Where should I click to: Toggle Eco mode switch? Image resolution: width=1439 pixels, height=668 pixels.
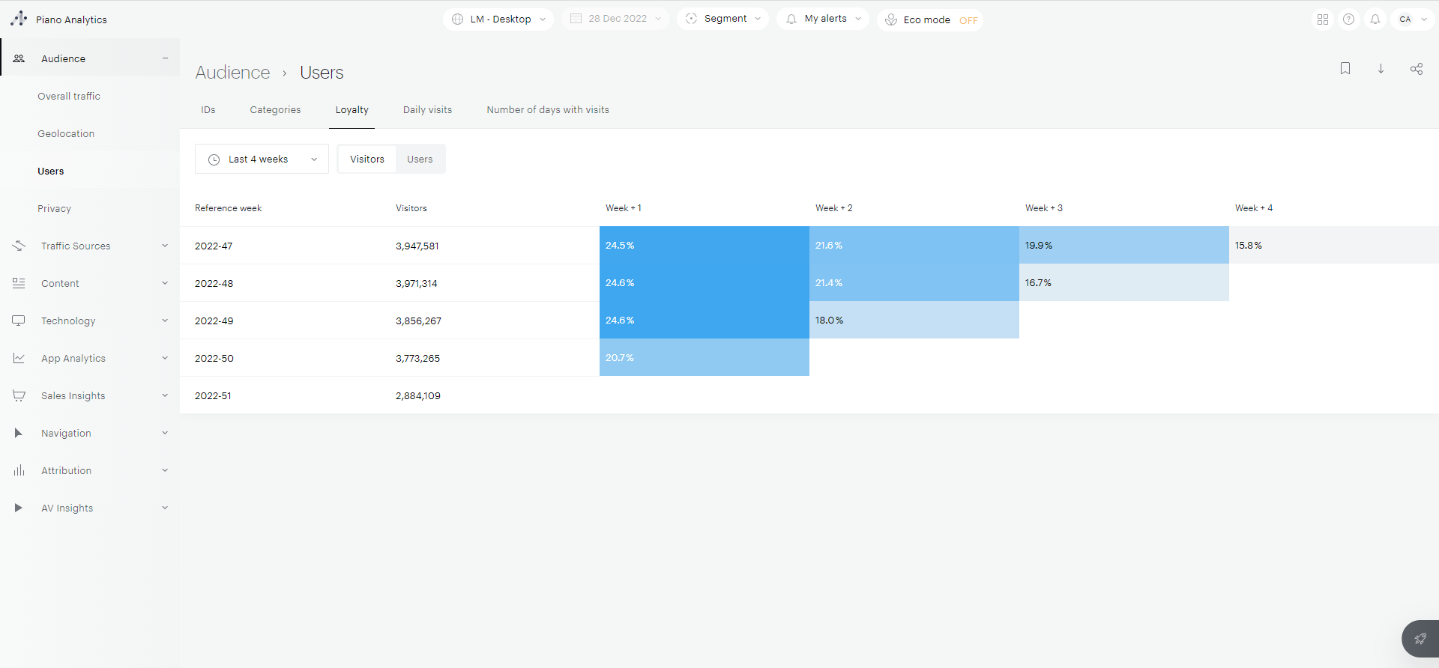[968, 20]
